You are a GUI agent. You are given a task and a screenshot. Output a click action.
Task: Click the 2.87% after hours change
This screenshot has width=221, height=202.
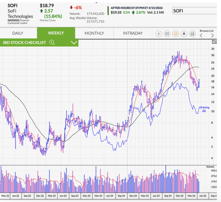[141, 12]
